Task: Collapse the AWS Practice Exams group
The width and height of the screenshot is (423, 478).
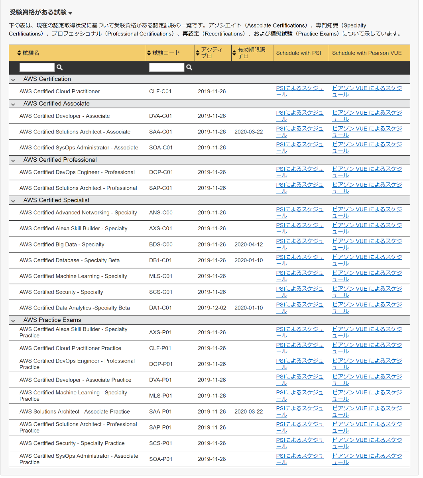Action: pos(13,320)
